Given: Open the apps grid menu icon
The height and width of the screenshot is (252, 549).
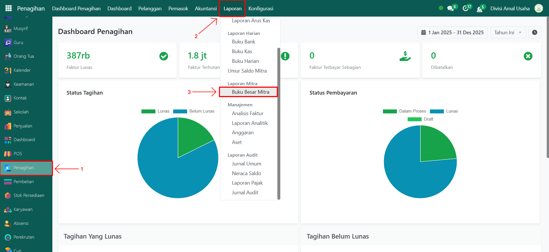Looking at the screenshot, I should 9,8.
